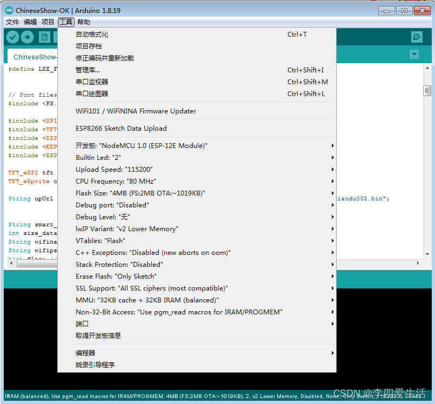Click the Upload arrow toolbar icon
This screenshot has height=404, width=435.
27,37
